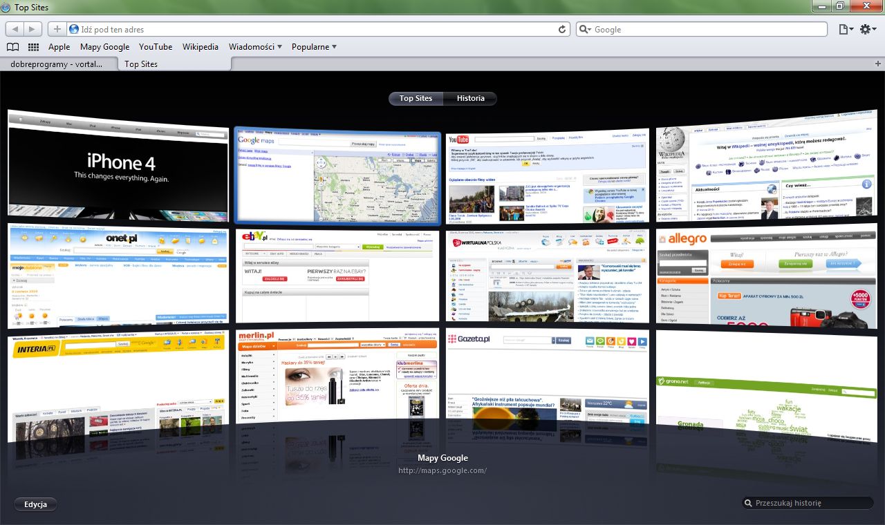Viewport: 885px width, 525px height.
Task: Open the Apple iPhone 4 thumbnail
Action: [118, 166]
